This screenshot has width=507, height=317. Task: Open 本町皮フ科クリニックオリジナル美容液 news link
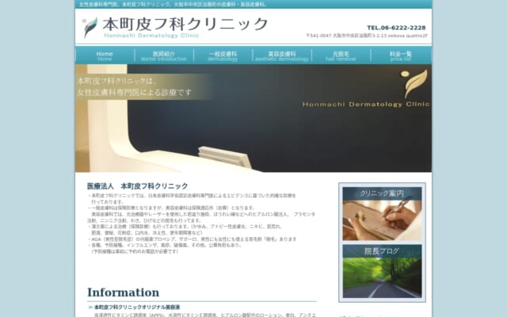tap(137, 307)
